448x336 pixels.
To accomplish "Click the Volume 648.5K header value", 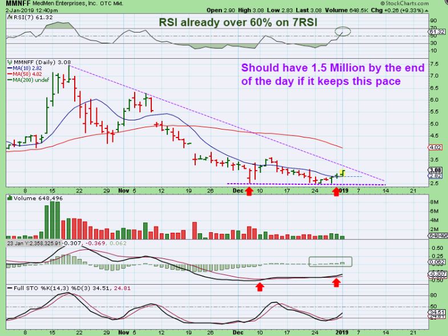I will tap(346, 10).
